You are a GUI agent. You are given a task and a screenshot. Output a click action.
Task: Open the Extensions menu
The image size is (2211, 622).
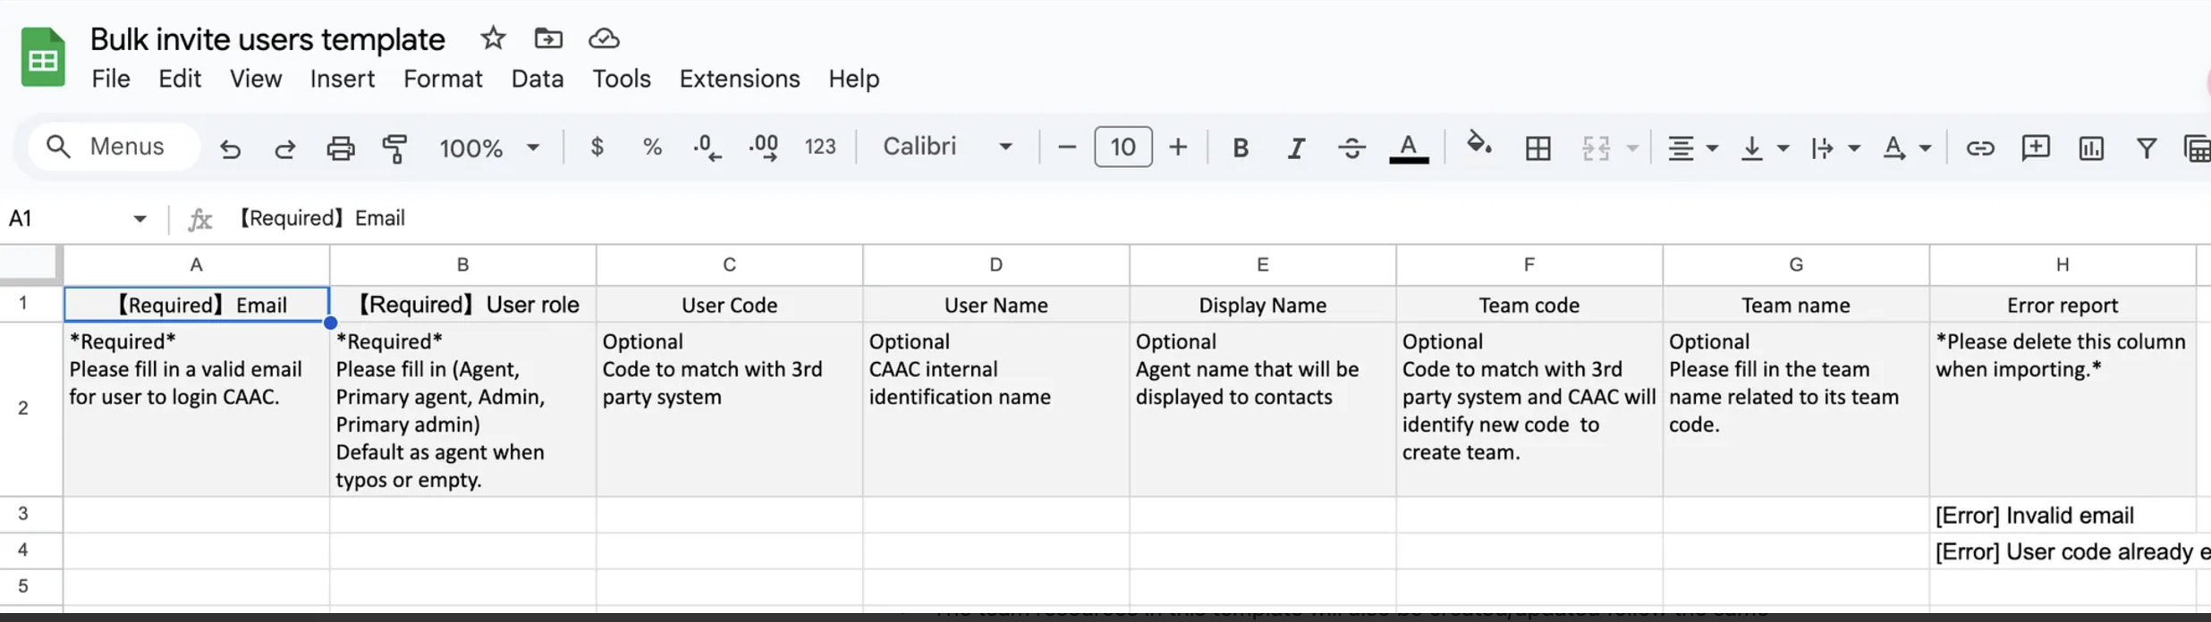pyautogui.click(x=739, y=79)
